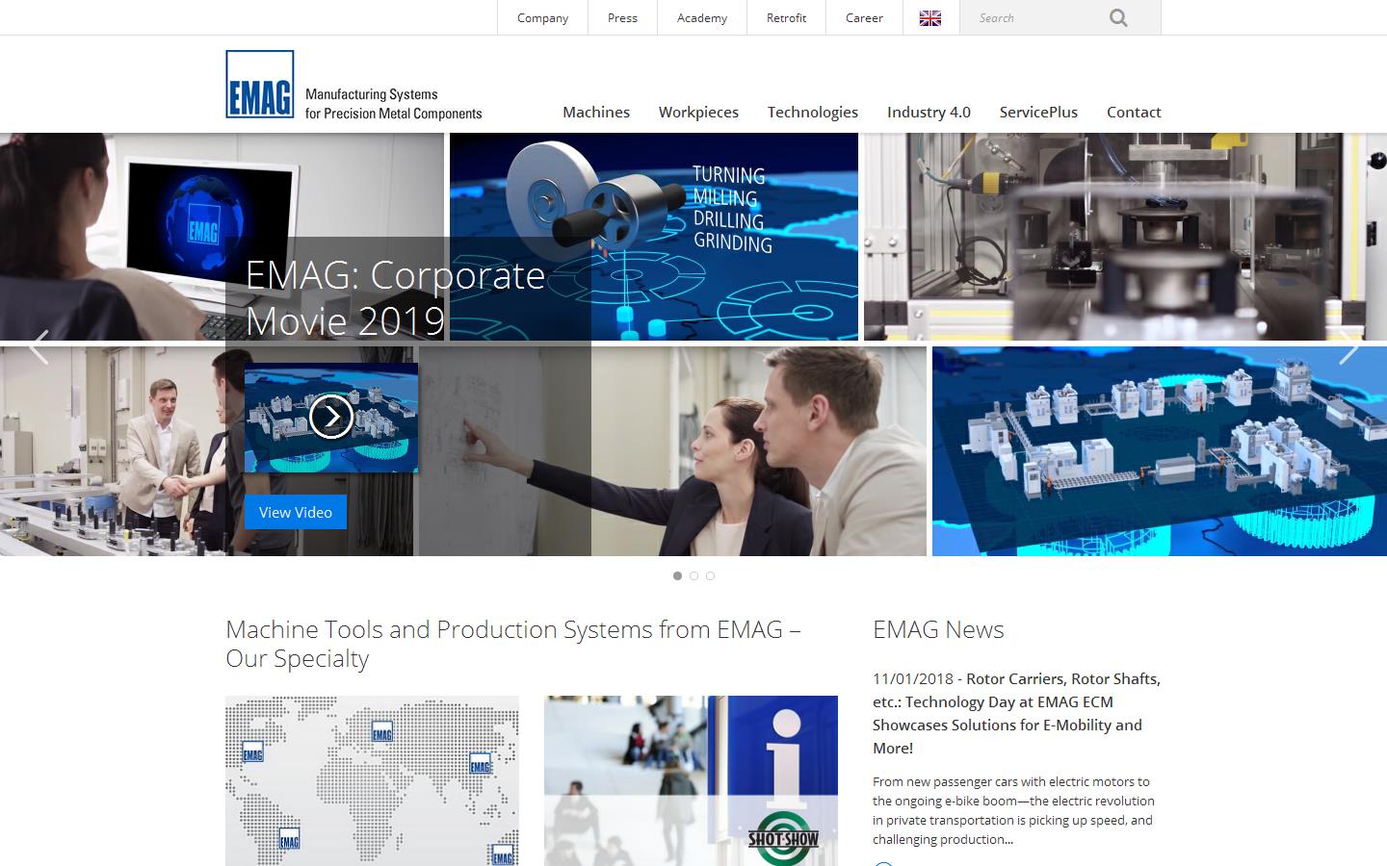The width and height of the screenshot is (1387, 866).
Task: Click the Machine Tools and Production Systems heading
Action: click(x=513, y=644)
